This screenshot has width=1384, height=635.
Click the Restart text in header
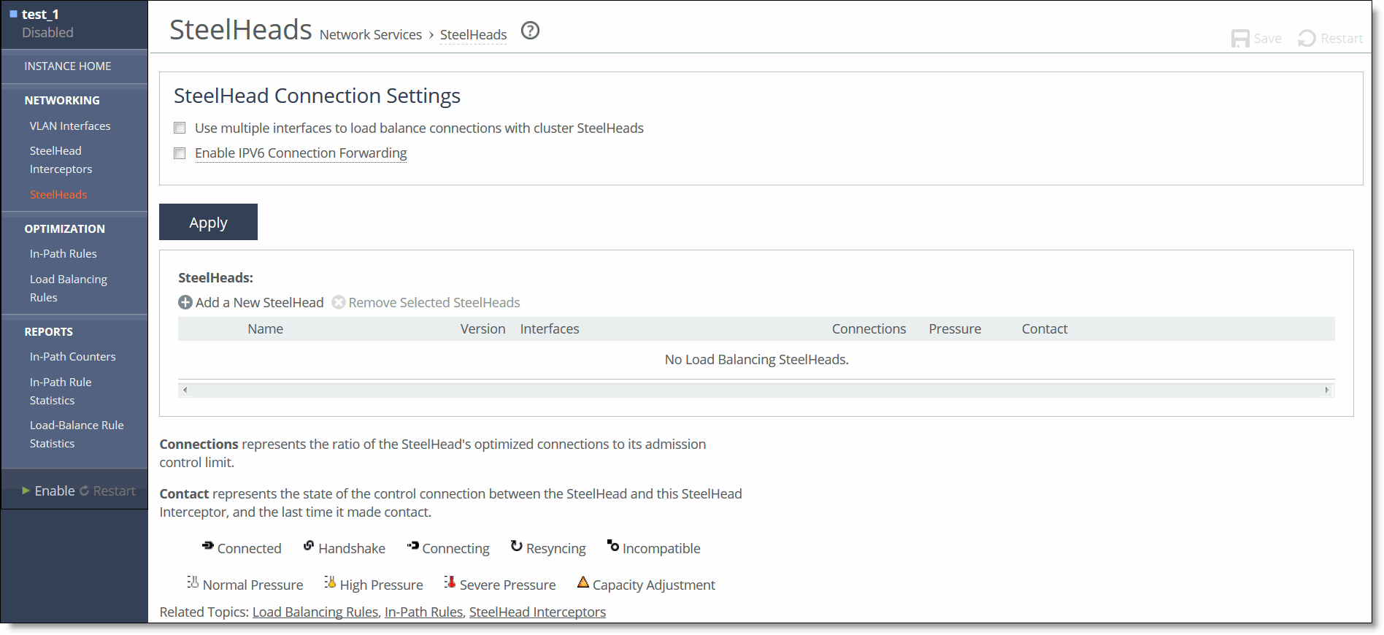[x=1342, y=39]
